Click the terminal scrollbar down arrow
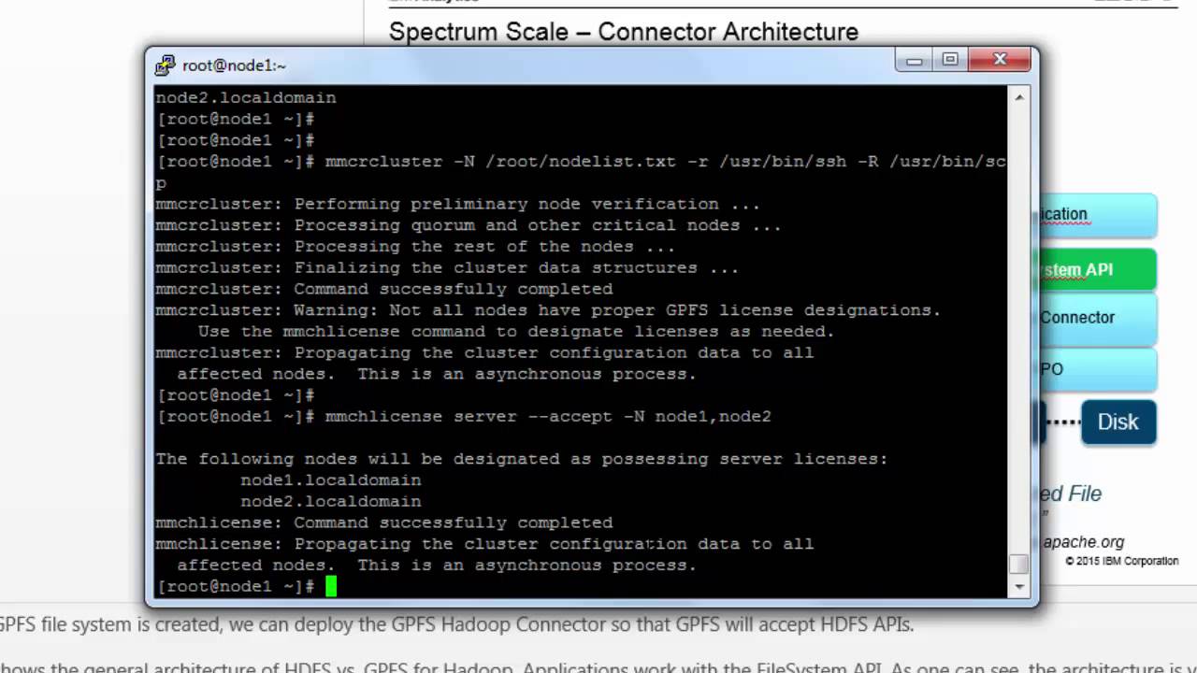This screenshot has height=673, width=1197. coord(1019,587)
